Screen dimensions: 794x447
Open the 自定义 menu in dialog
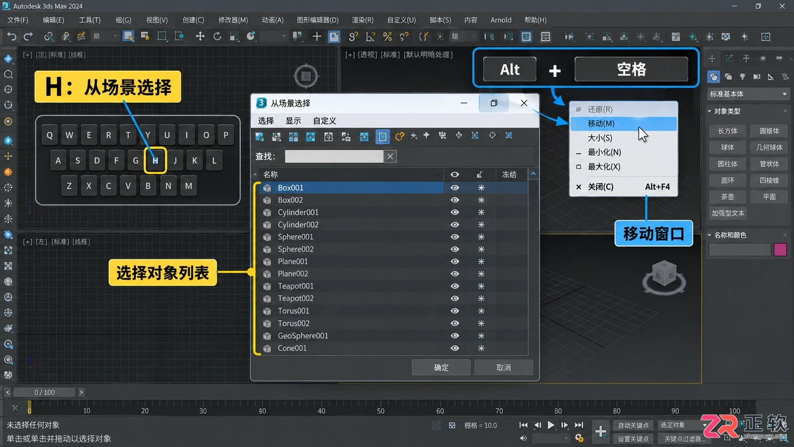coord(325,121)
